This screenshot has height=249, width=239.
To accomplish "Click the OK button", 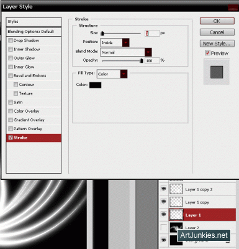I will tap(217, 21).
